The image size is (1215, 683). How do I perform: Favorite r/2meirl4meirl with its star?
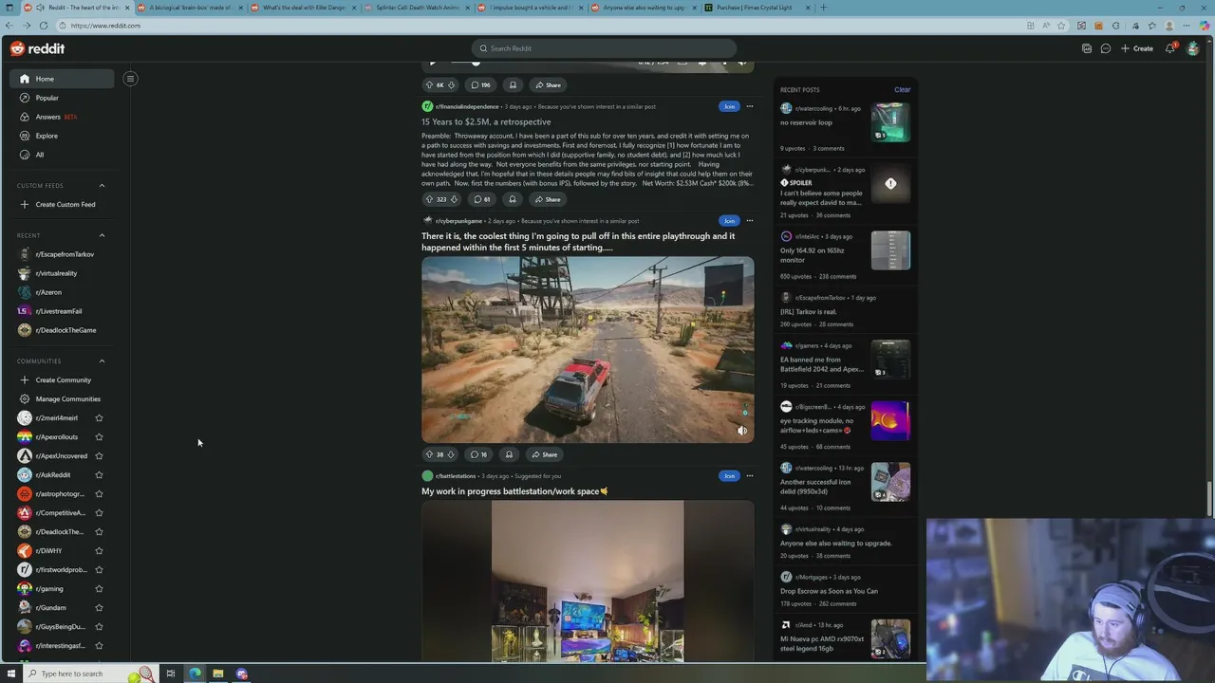(99, 417)
